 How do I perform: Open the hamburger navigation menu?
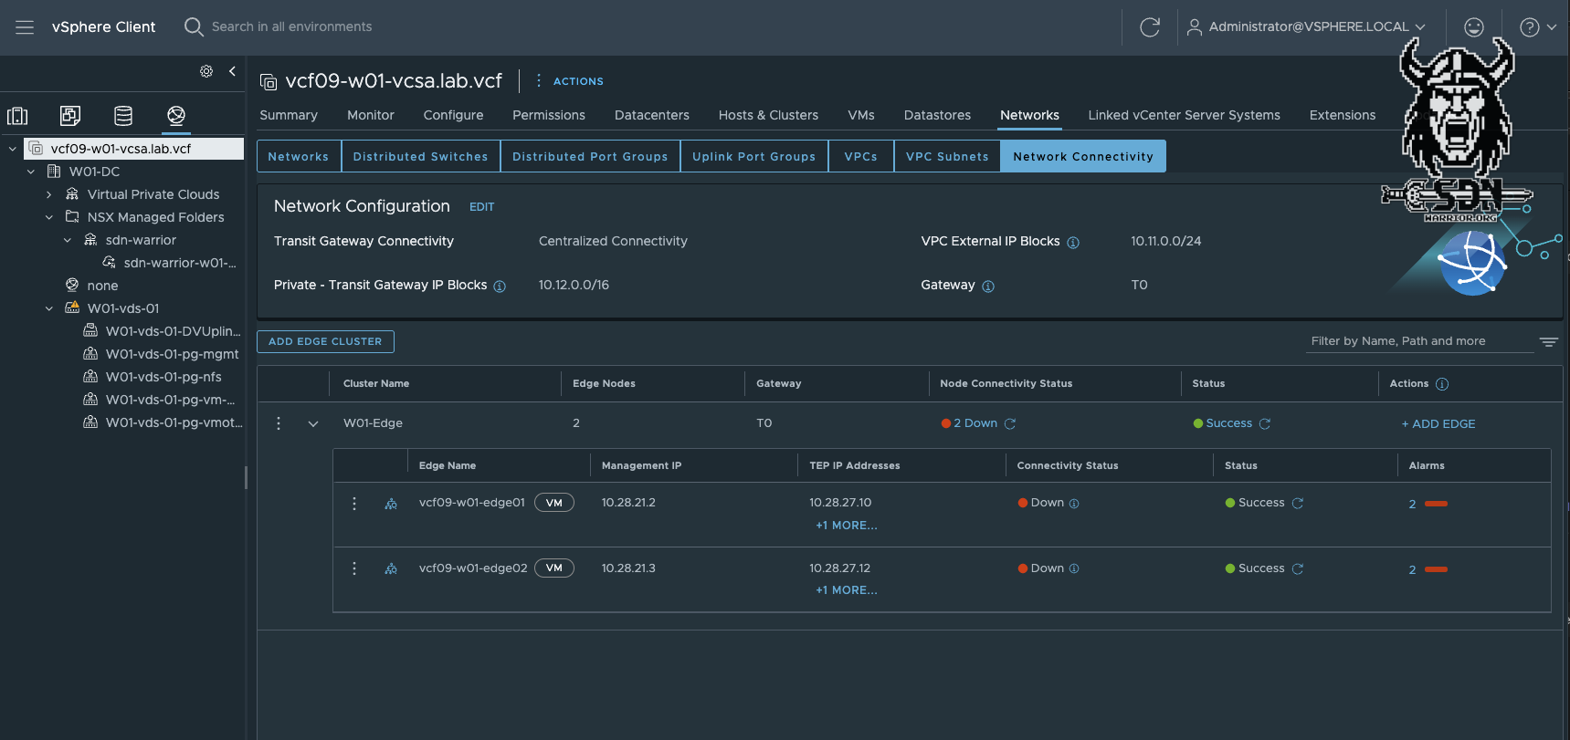[x=25, y=27]
